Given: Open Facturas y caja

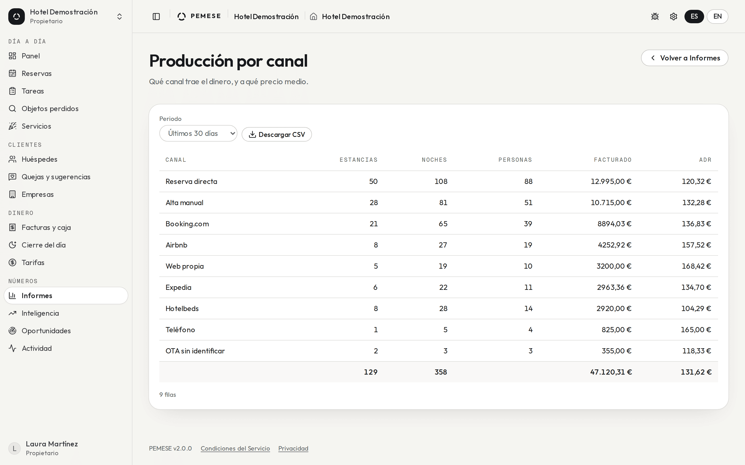Looking at the screenshot, I should [x=66, y=228].
